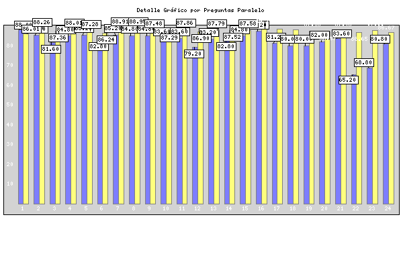Select the 87.79 data label
The image size is (403, 268).
point(217,23)
